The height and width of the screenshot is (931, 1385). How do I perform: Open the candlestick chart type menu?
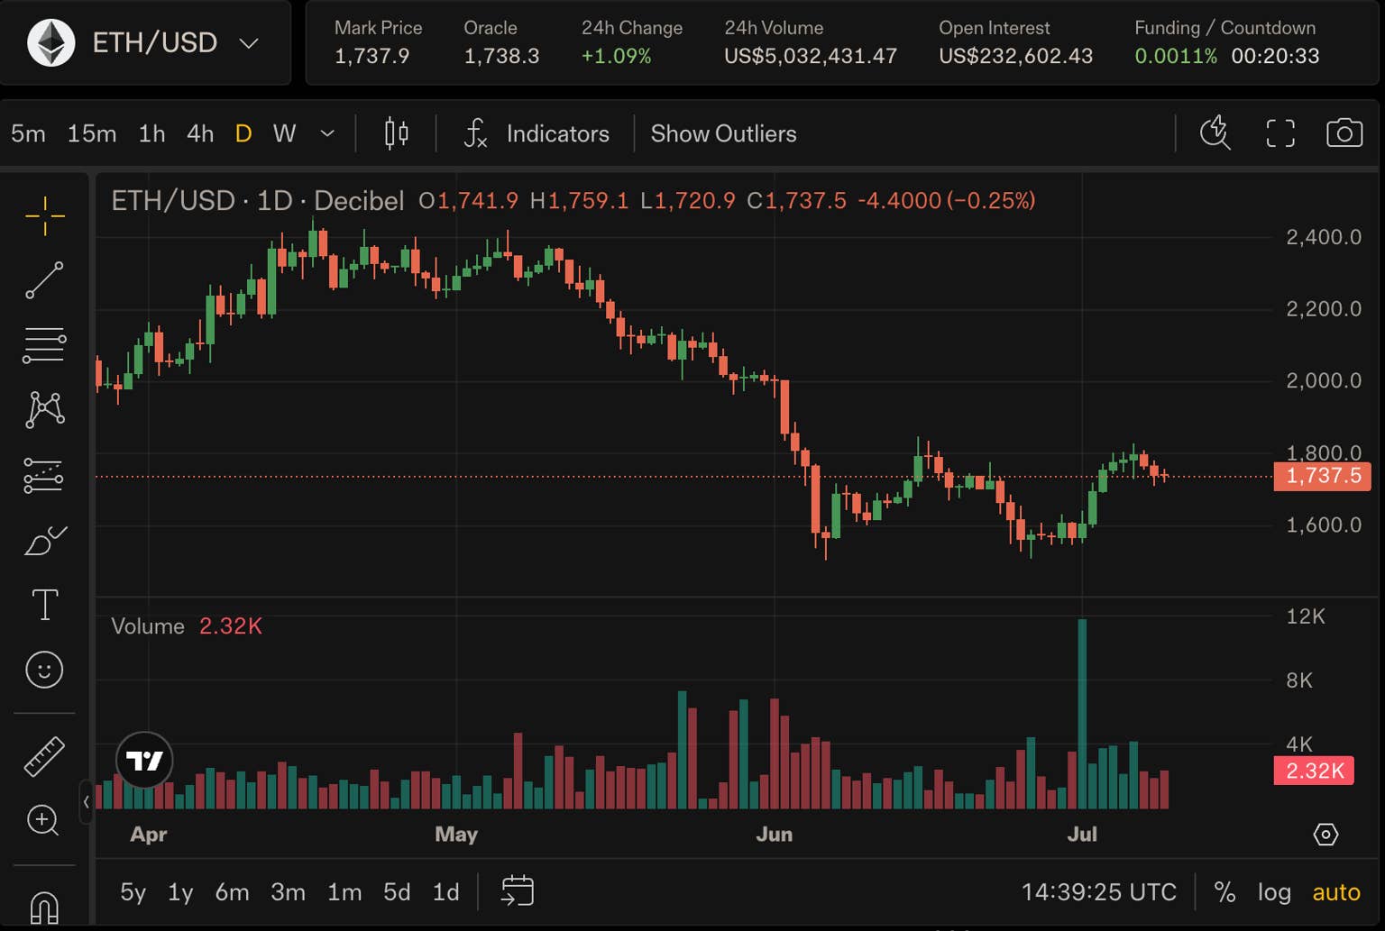tap(396, 133)
